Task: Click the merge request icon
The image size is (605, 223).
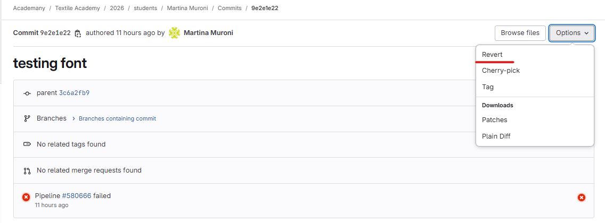Action: [x=27, y=171]
